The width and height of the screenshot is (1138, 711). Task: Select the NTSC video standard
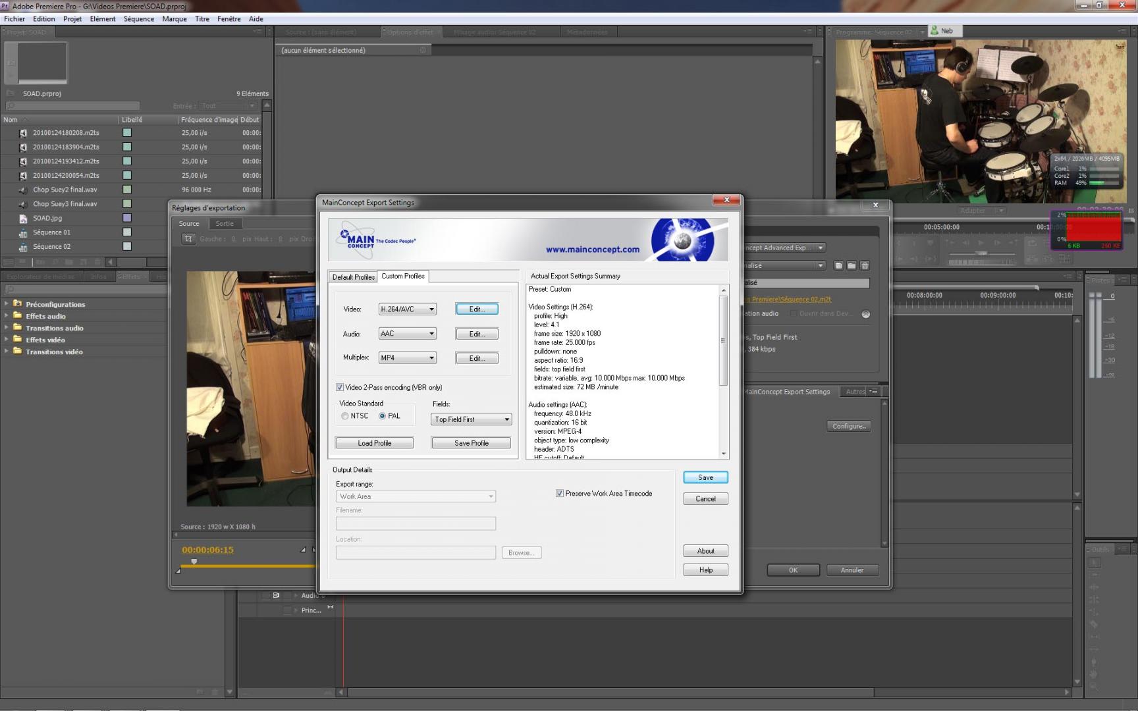pos(344,416)
